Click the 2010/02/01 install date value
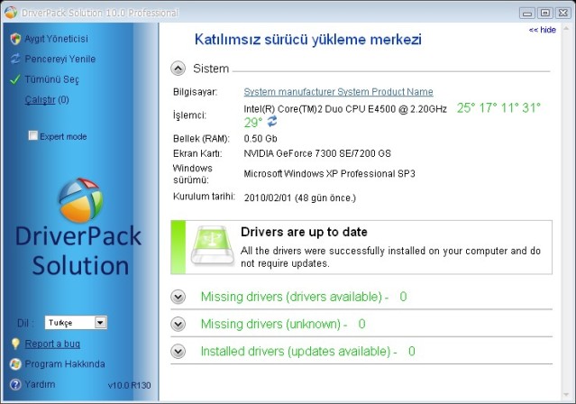 click(x=300, y=197)
